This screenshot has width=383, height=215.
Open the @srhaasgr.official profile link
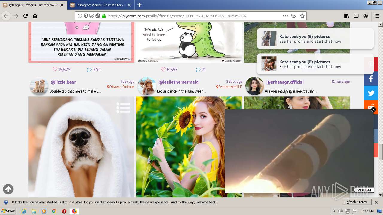tap(285, 82)
